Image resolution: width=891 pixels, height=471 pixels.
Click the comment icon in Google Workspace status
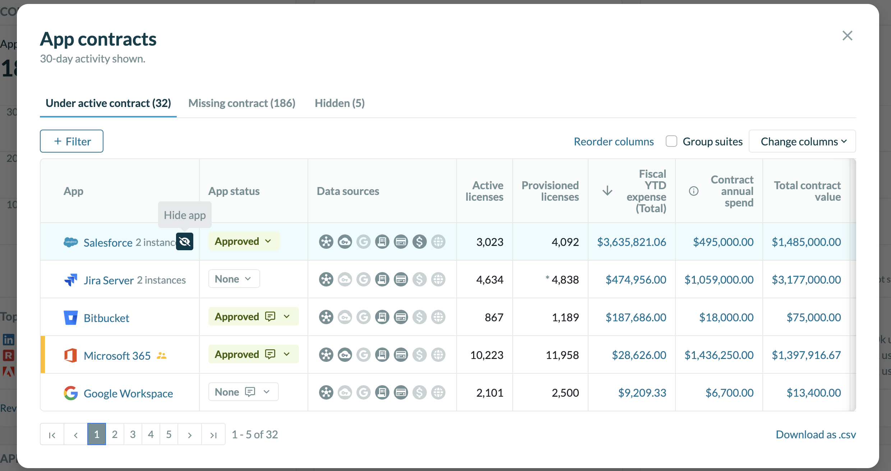pos(250,392)
